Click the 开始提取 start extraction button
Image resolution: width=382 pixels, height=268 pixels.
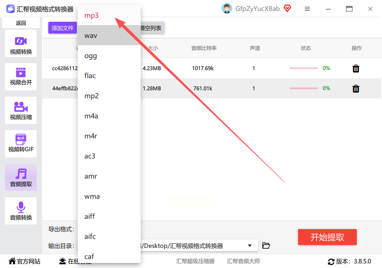327,237
